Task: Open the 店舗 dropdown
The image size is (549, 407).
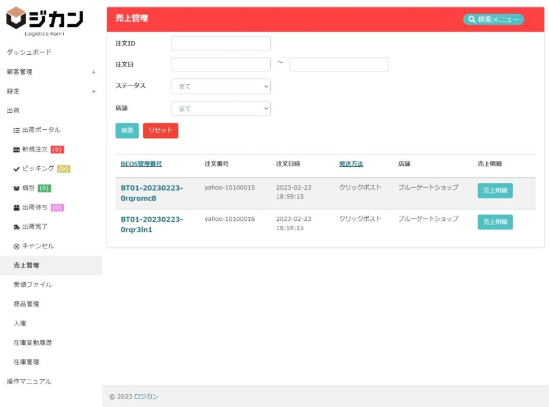Action: [221, 109]
